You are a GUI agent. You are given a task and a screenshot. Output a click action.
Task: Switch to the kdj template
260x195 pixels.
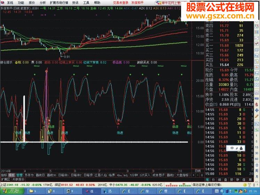tap(126, 175)
